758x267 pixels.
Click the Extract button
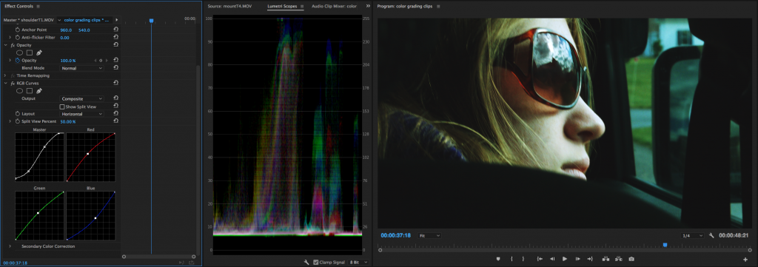(x=618, y=259)
